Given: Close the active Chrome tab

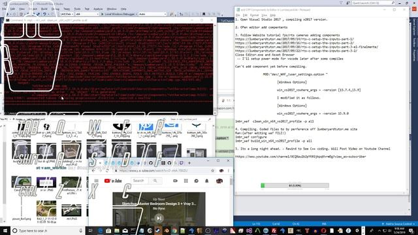Looking at the screenshot, I should coord(100,163).
